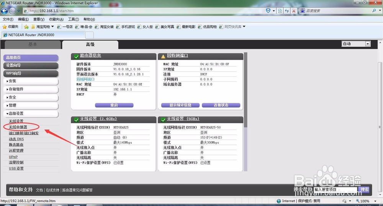Screen dimensions: 383x206
Task: Open the 女人街 bookmark
Action: pyautogui.click(x=145, y=27)
